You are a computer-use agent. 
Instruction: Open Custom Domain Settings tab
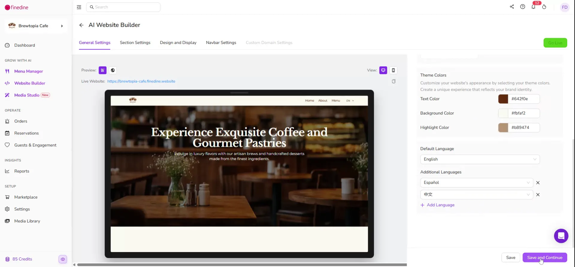pyautogui.click(x=269, y=43)
